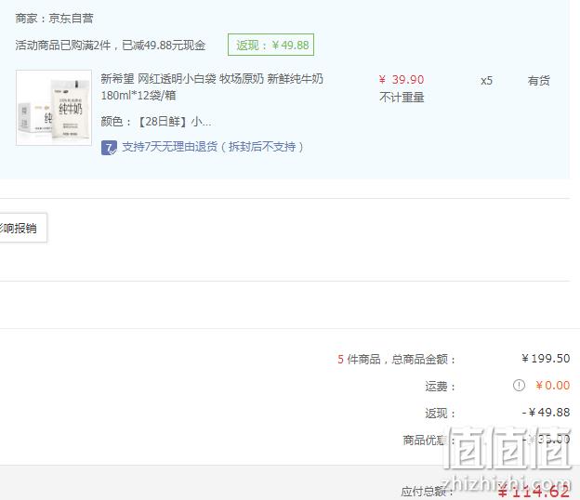
Task: Click the 返现：¥49.88 green badge
Action: tap(270, 45)
